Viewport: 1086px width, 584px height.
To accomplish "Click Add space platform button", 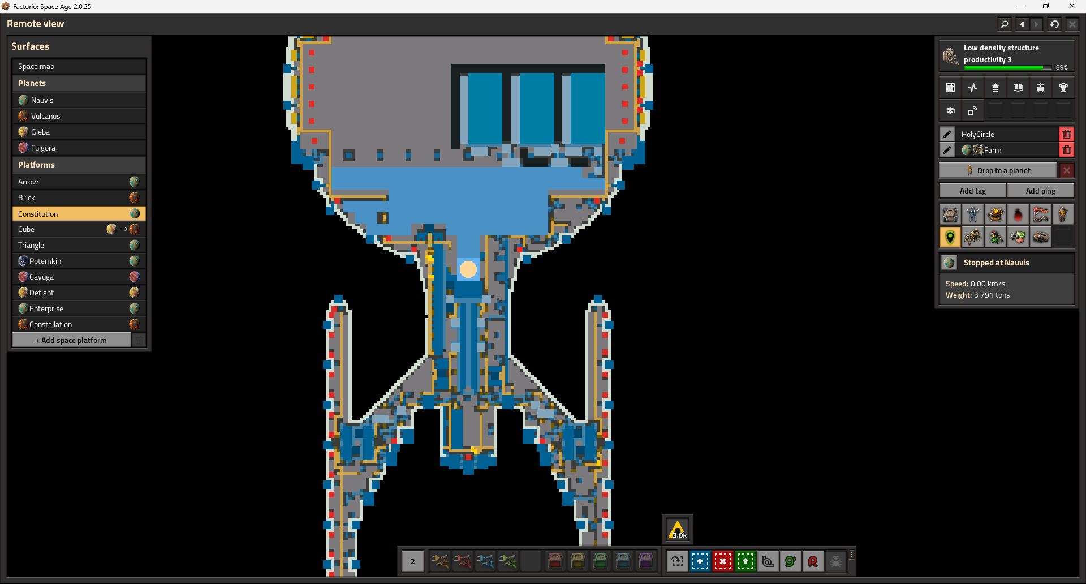I will (71, 340).
